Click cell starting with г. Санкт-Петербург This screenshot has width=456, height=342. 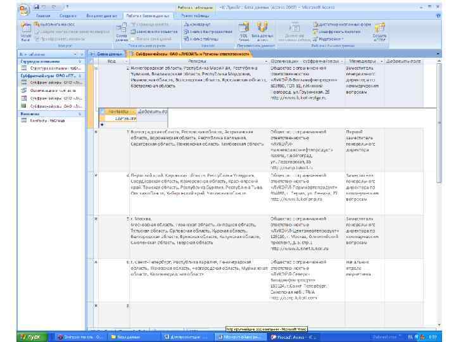(199, 281)
